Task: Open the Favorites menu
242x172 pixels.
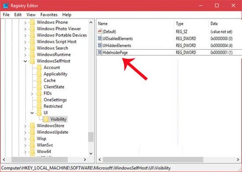Action: pyautogui.click(x=49, y=15)
